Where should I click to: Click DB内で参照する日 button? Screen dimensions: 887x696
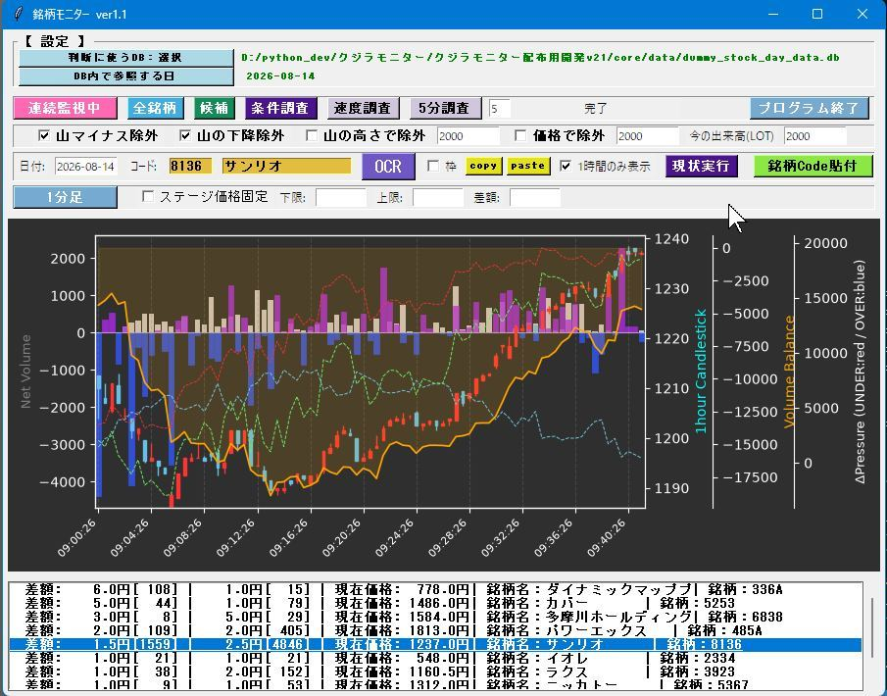(125, 75)
